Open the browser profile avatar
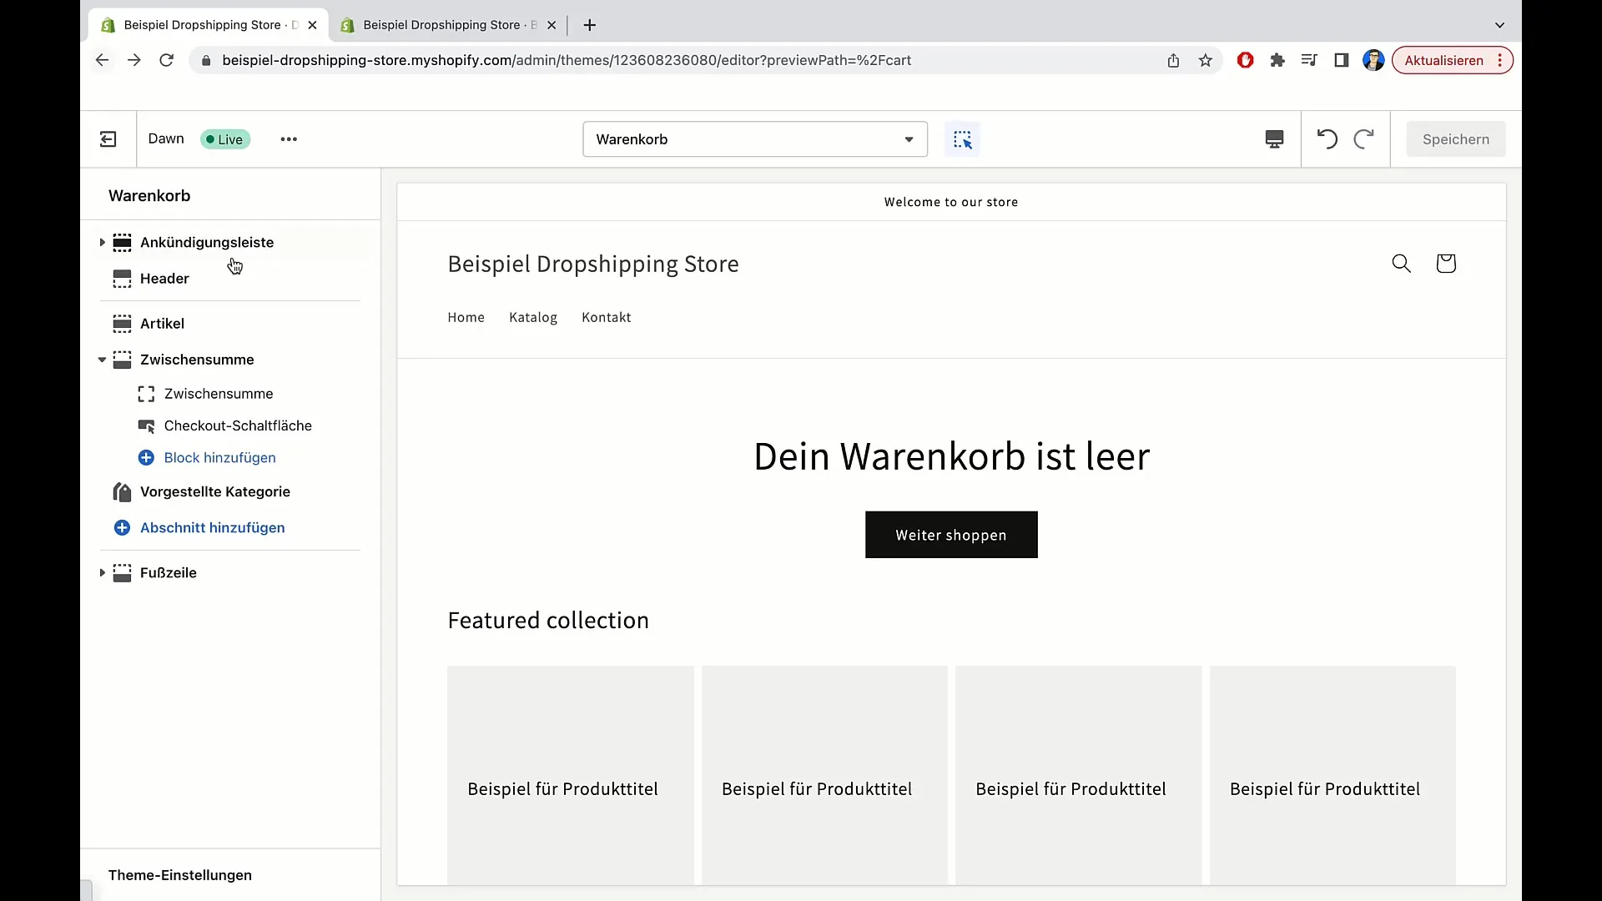1602x901 pixels. pos(1373,60)
